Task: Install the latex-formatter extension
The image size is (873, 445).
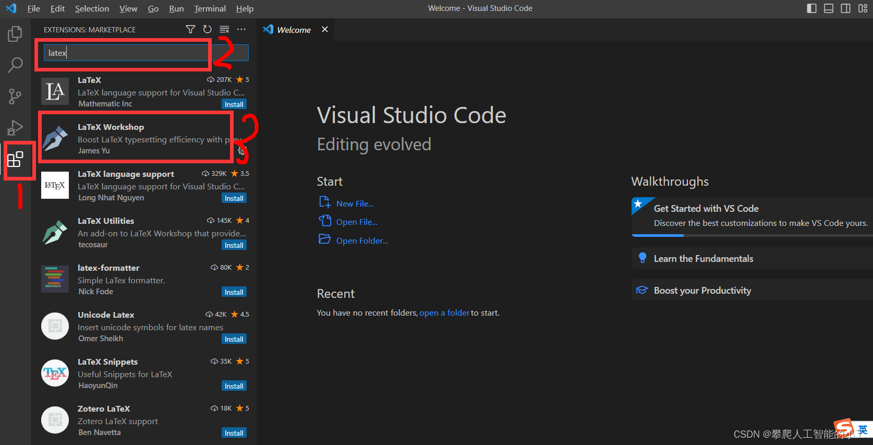Action: click(234, 292)
